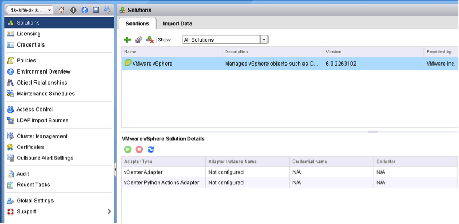Open the ds-site-a navigation dropdown
This screenshot has width=459, height=224.
[x=30, y=10]
